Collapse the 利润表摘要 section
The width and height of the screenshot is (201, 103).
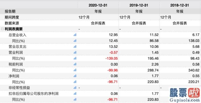click(x=2, y=29)
